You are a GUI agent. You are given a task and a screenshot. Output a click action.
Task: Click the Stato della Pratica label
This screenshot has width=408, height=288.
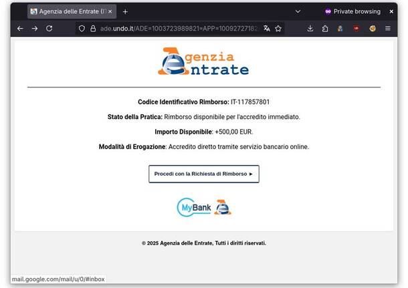(x=135, y=117)
